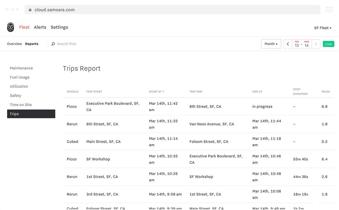Go to the next date range arrow
This screenshot has height=210, width=339.
tap(316, 44)
